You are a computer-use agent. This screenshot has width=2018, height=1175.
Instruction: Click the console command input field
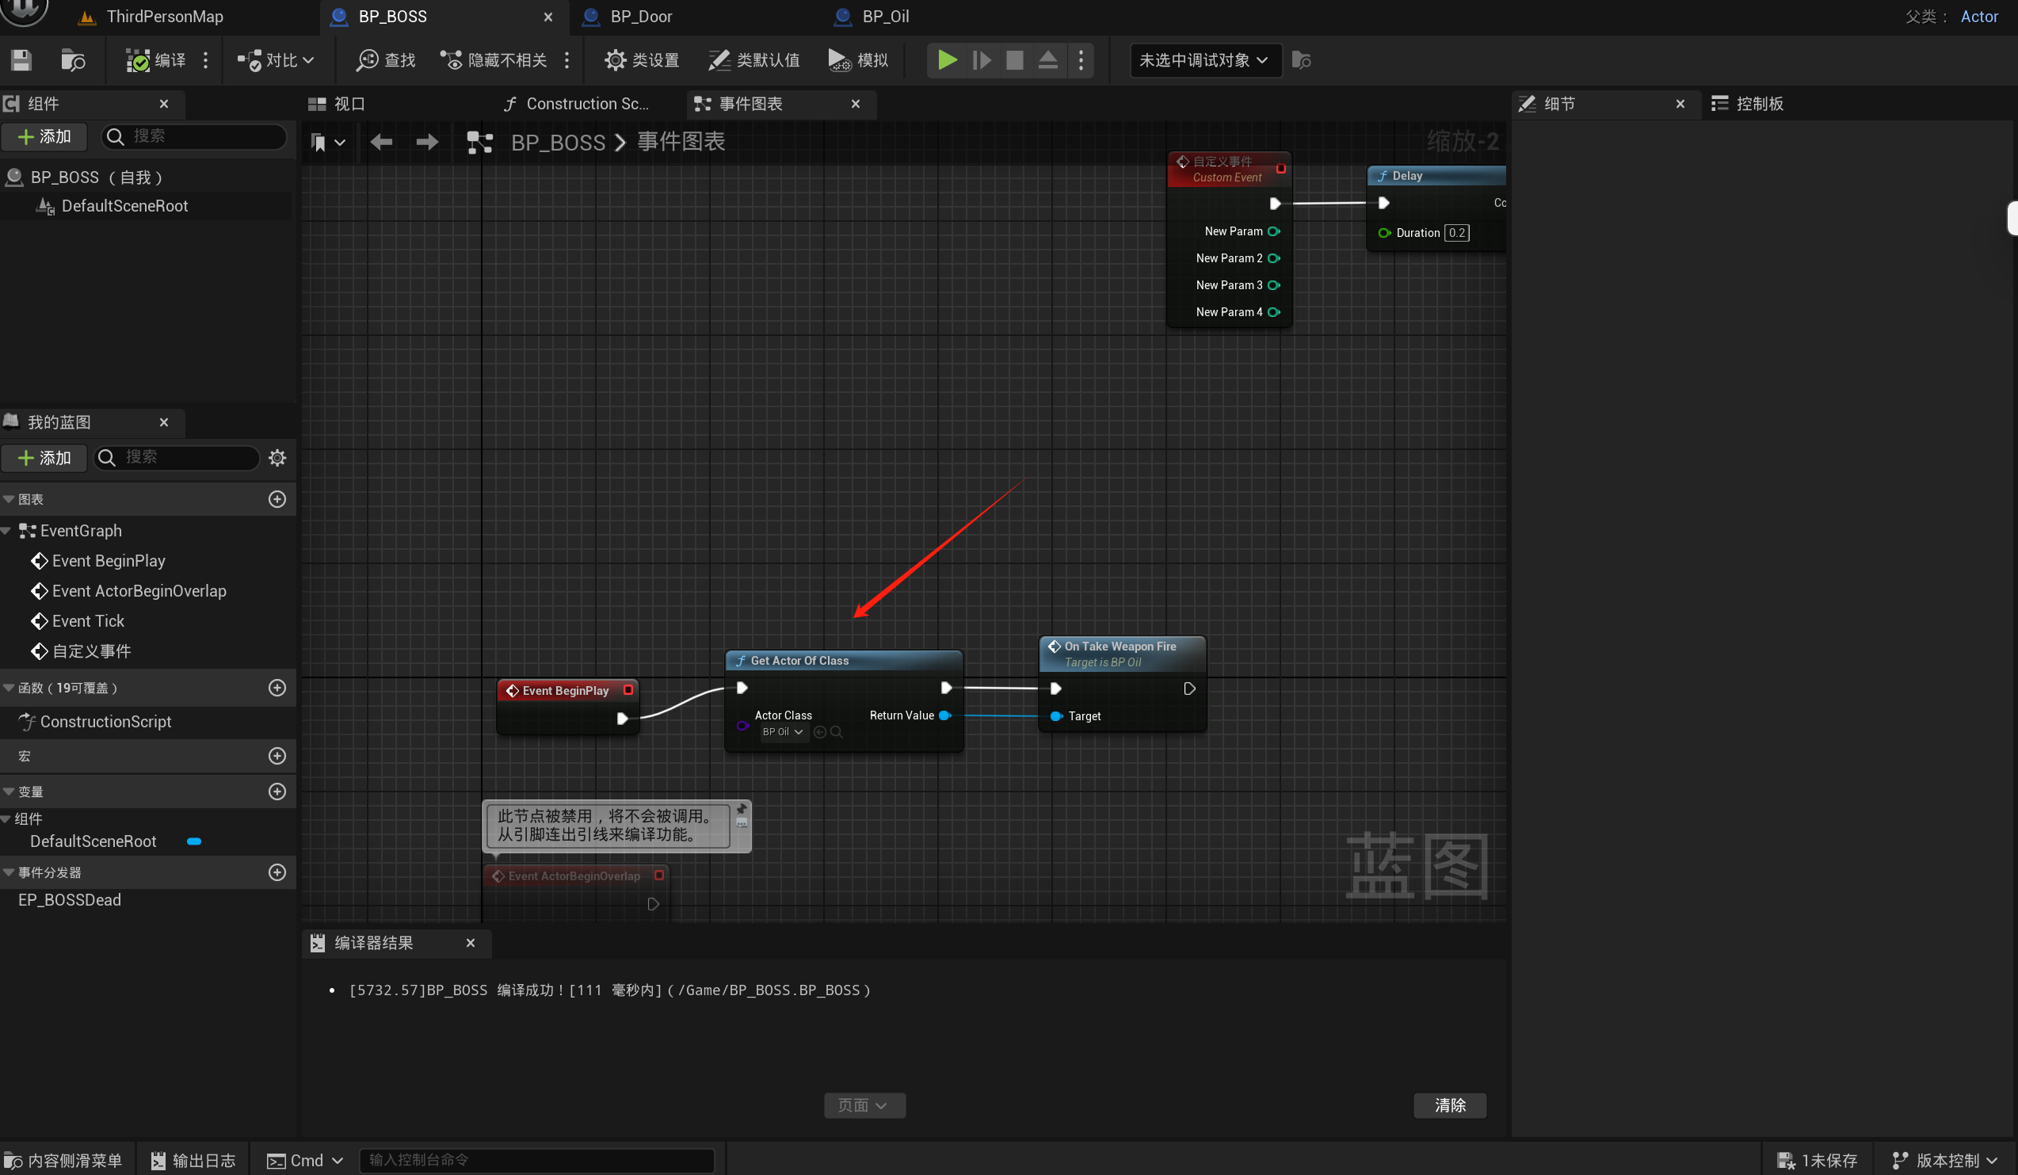(x=536, y=1160)
